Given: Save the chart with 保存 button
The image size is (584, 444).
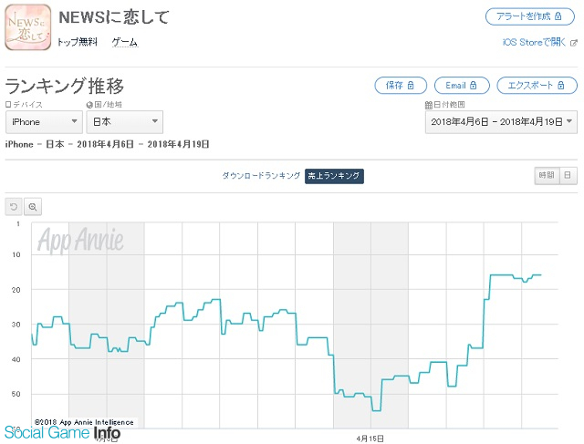Looking at the screenshot, I should pos(401,86).
